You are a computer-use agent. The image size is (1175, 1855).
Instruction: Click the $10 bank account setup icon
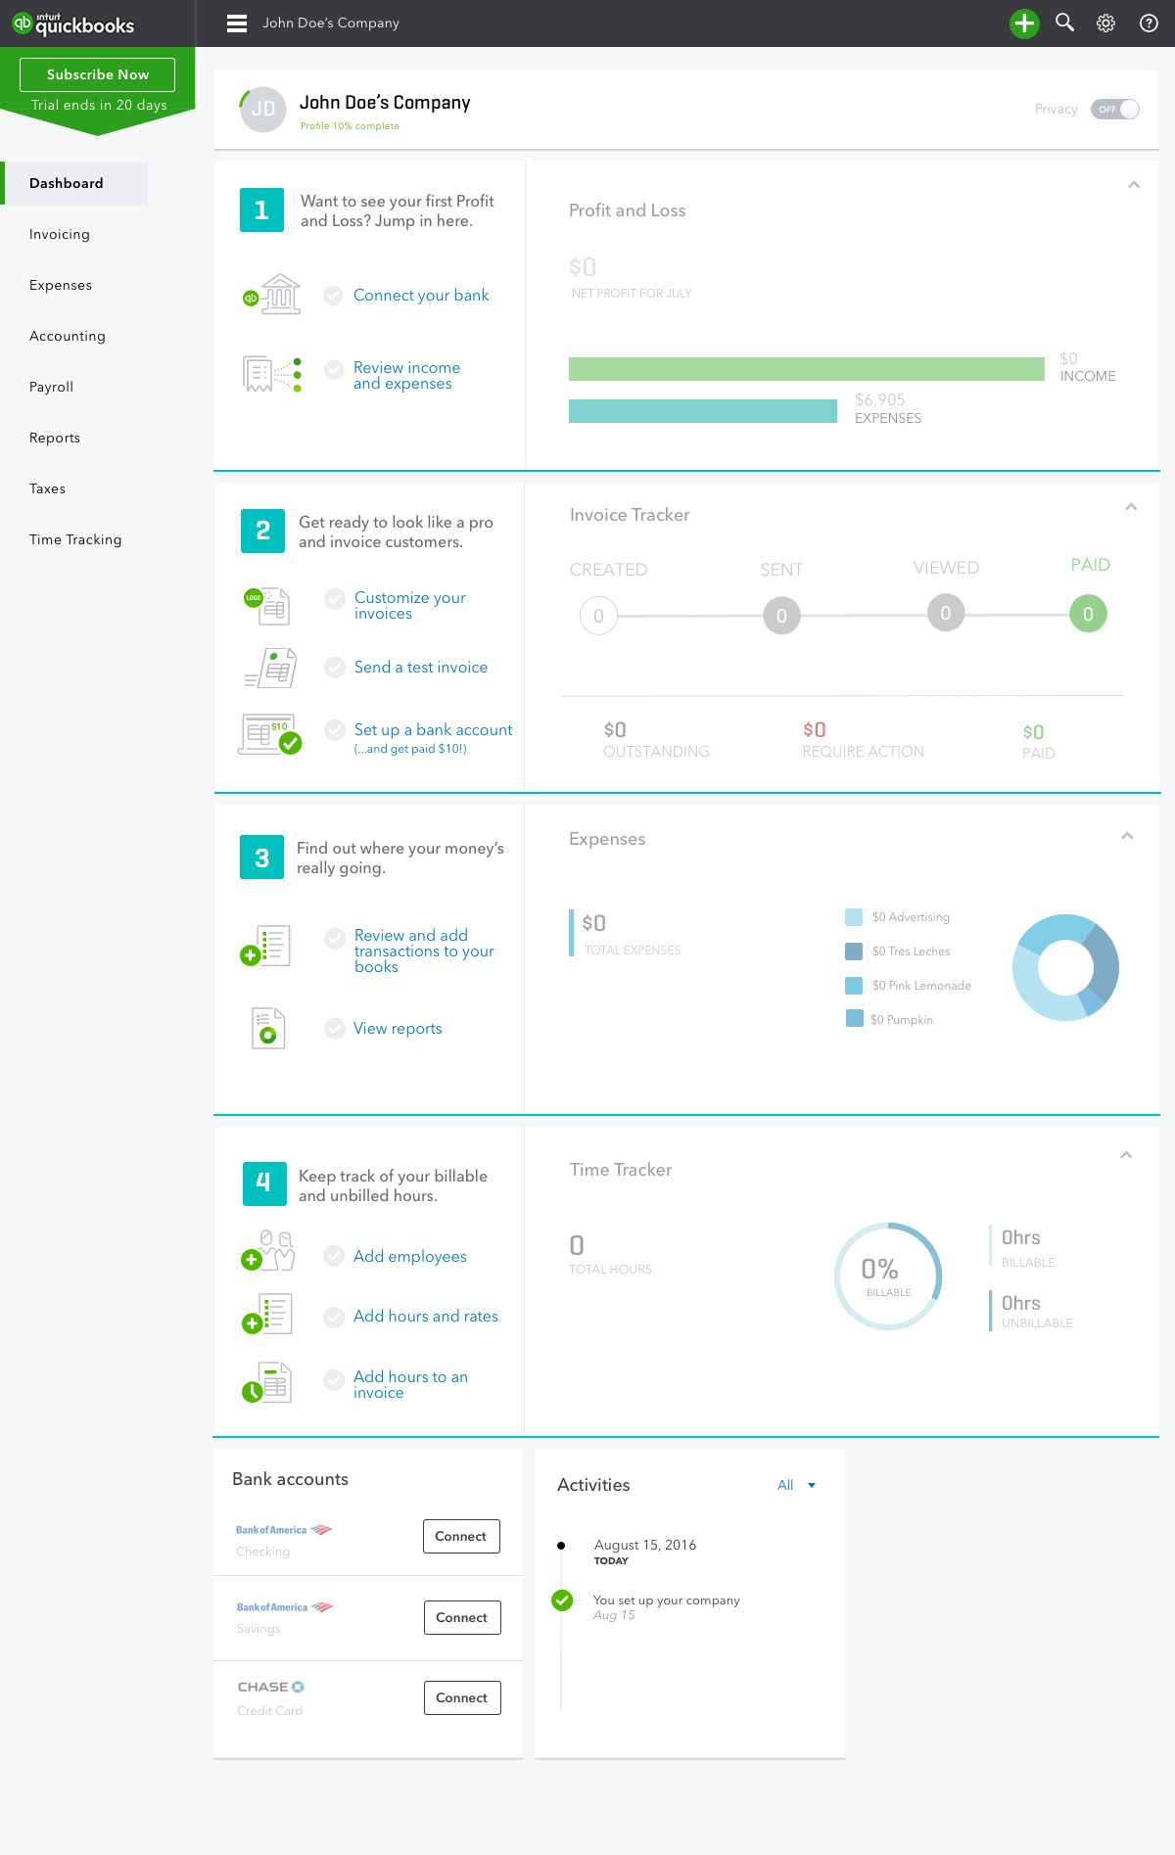[269, 734]
